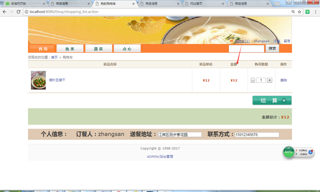Screen dimensions: 320x192
Task: Close the 我的购物车 tab
Action: (133, 4)
